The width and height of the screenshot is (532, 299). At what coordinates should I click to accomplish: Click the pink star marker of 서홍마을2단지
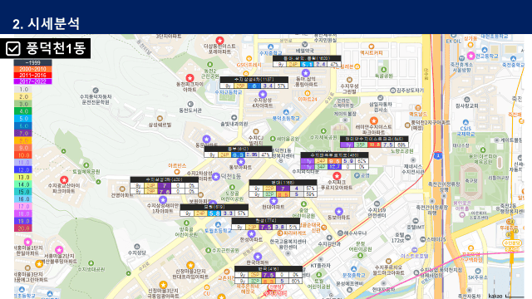pos(59,250)
